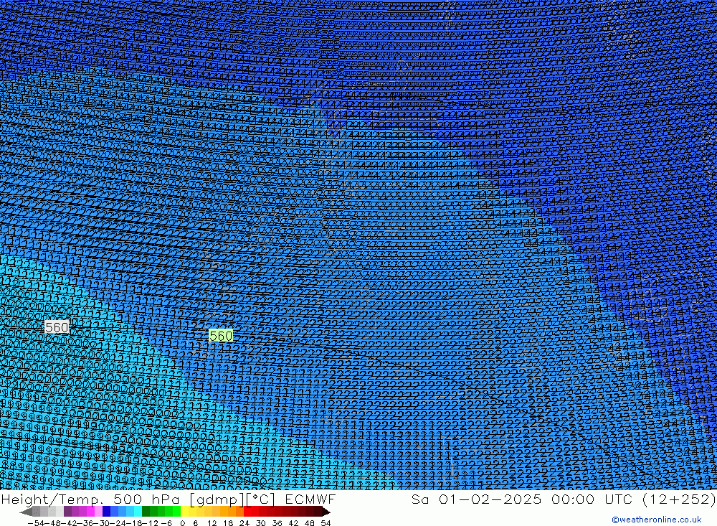717x526 pixels.
Task: Select the magenta legend swatch near -36
Action: 90,512
